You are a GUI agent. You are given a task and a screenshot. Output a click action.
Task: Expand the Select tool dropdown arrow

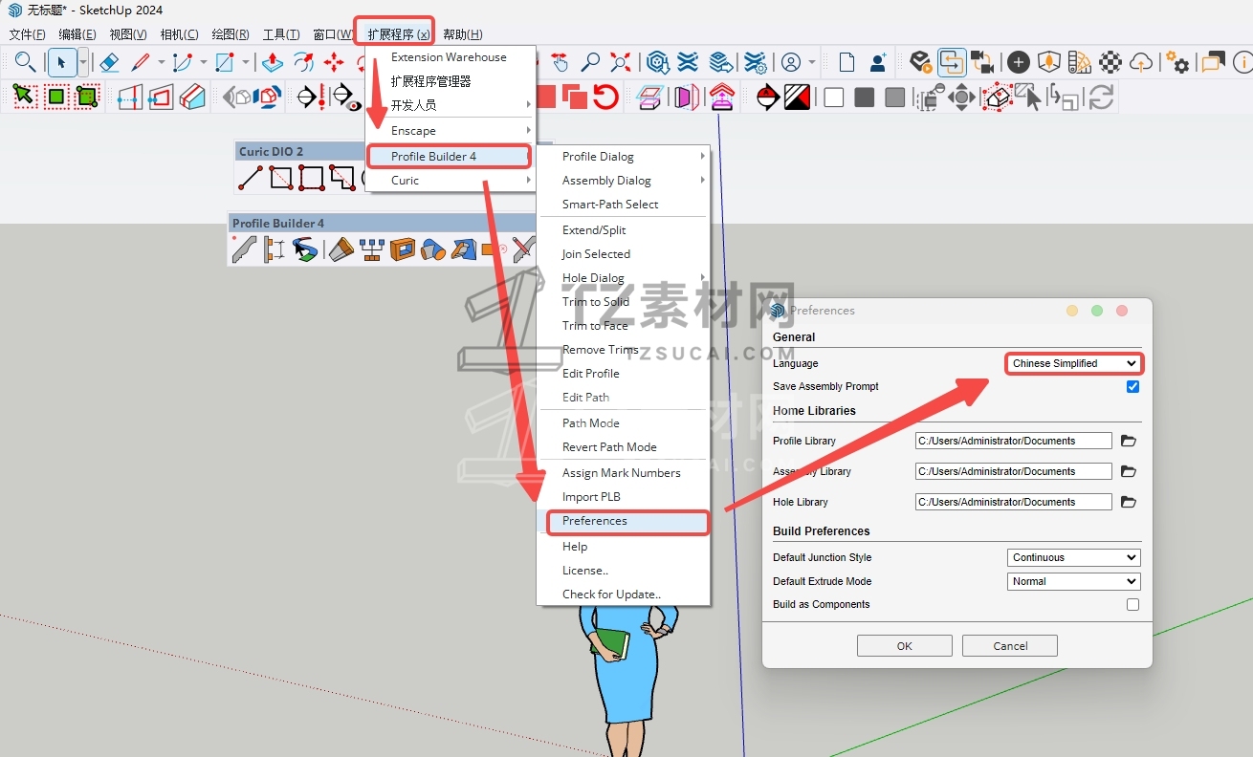tap(83, 63)
